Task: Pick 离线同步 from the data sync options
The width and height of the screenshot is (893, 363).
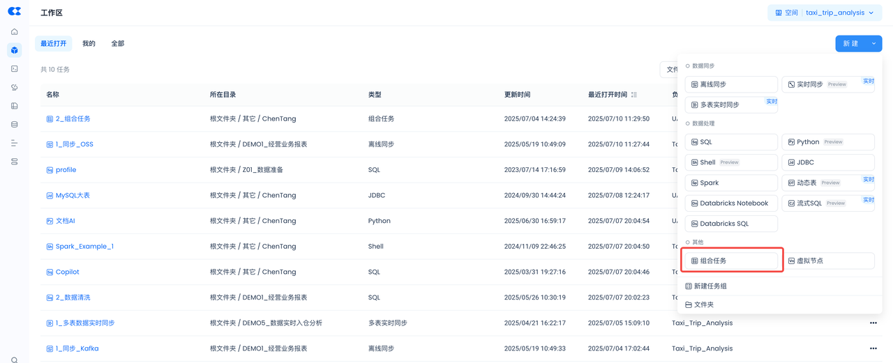Action: [x=730, y=84]
